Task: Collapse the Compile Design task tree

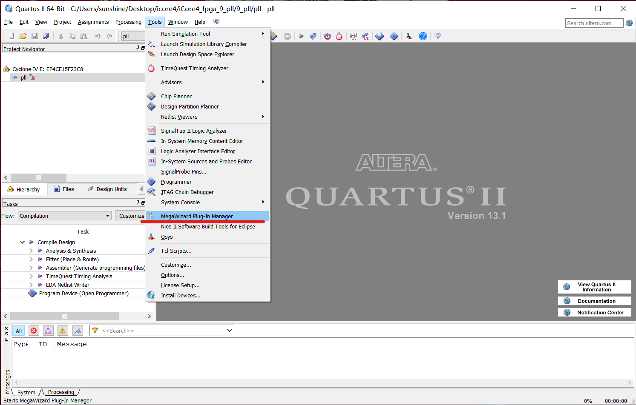Action: [22, 242]
